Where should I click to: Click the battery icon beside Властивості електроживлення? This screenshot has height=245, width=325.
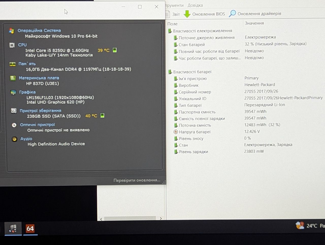click(170, 31)
